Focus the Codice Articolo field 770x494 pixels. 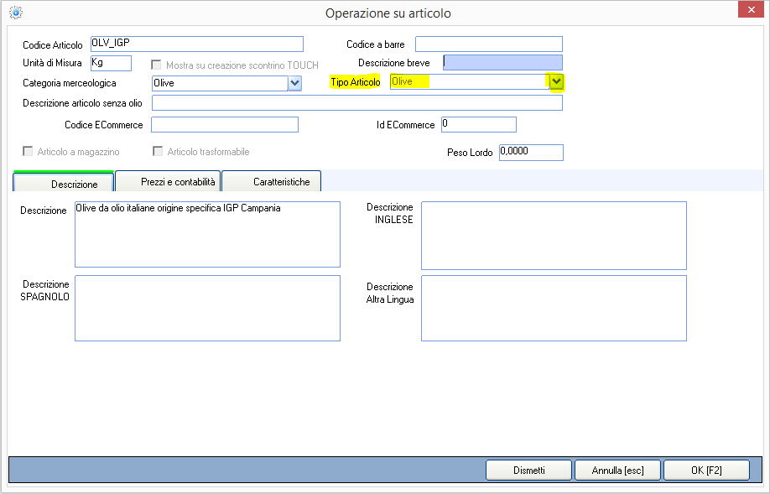(x=197, y=44)
